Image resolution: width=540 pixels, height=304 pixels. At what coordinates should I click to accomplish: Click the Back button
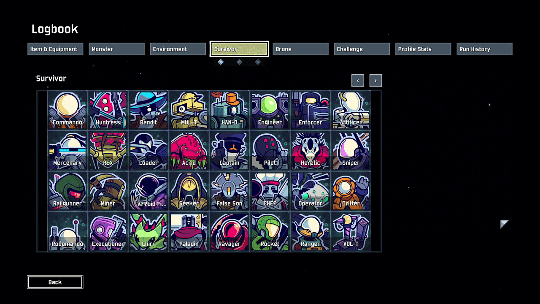55,282
